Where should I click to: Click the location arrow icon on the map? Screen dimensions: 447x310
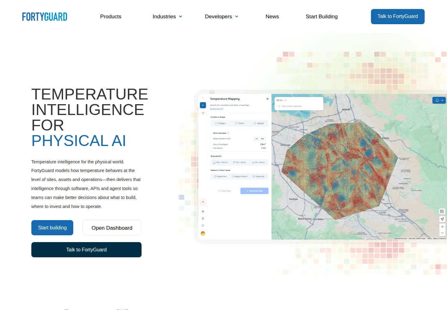point(442,219)
